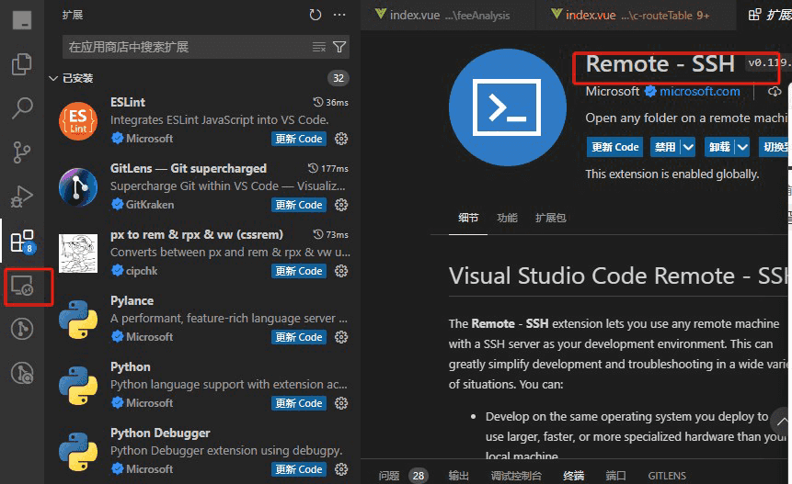Select the px to rem extension thumbnail

[x=78, y=253]
